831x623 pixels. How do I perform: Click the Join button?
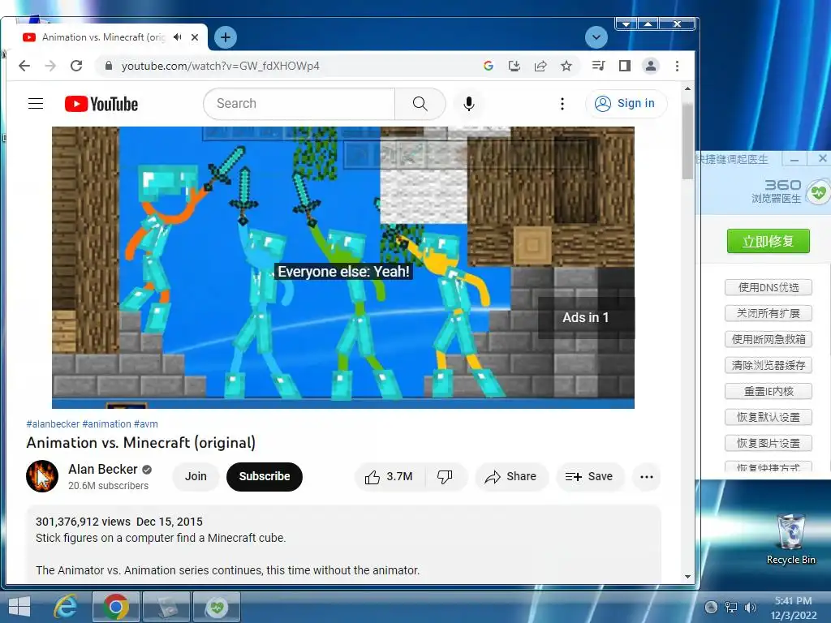(x=196, y=476)
